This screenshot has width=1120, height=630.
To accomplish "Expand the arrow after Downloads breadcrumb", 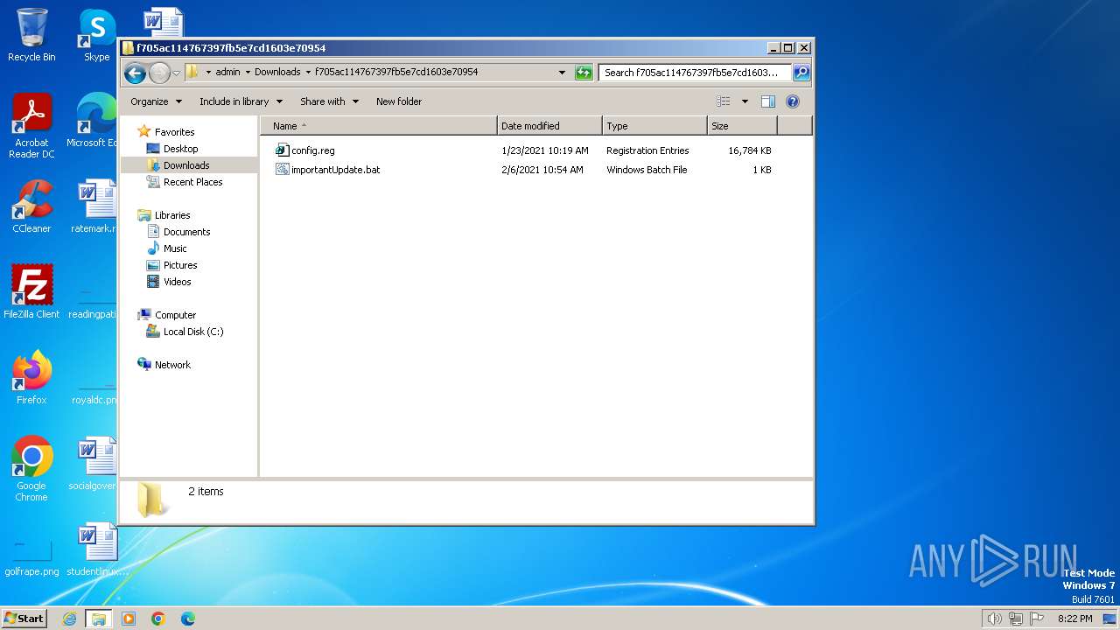I will point(308,73).
